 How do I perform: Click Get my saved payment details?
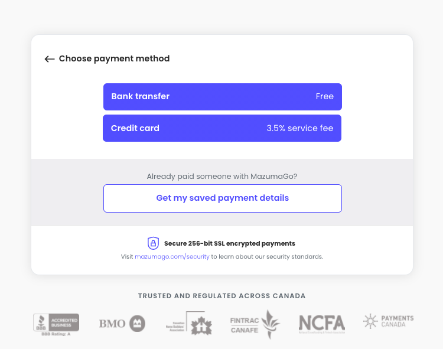[x=223, y=198]
